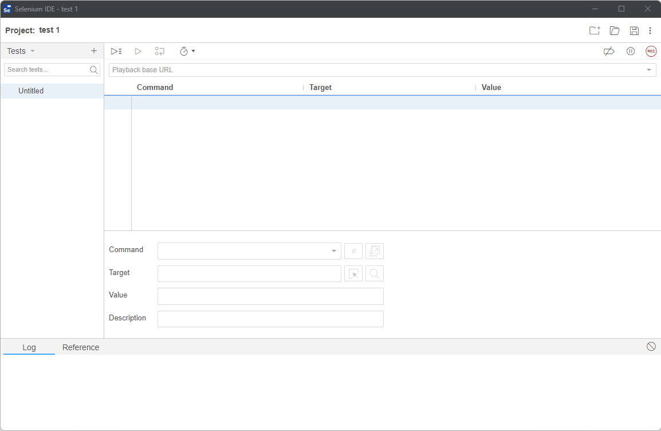Add a new test with the plus icon
The height and width of the screenshot is (431, 661).
tap(94, 51)
